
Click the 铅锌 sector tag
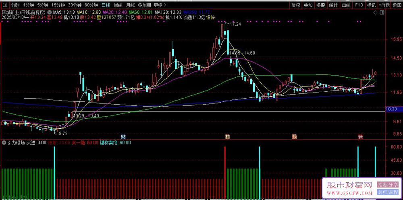coord(210,17)
